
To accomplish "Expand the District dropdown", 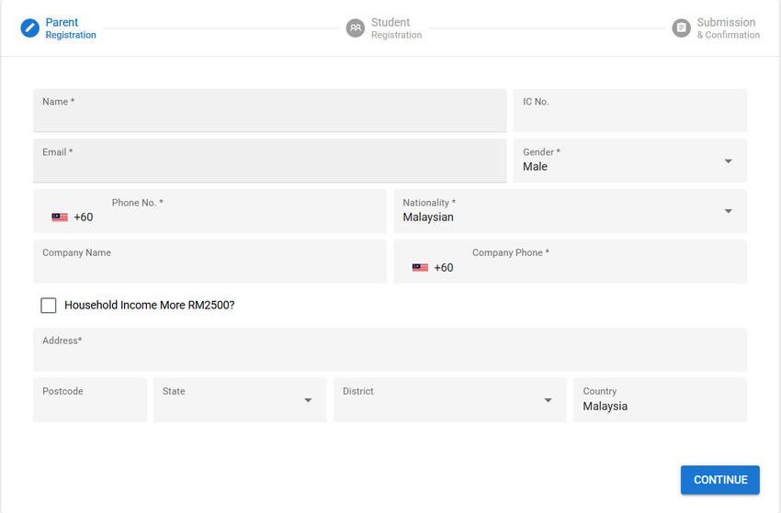I will (x=450, y=399).
